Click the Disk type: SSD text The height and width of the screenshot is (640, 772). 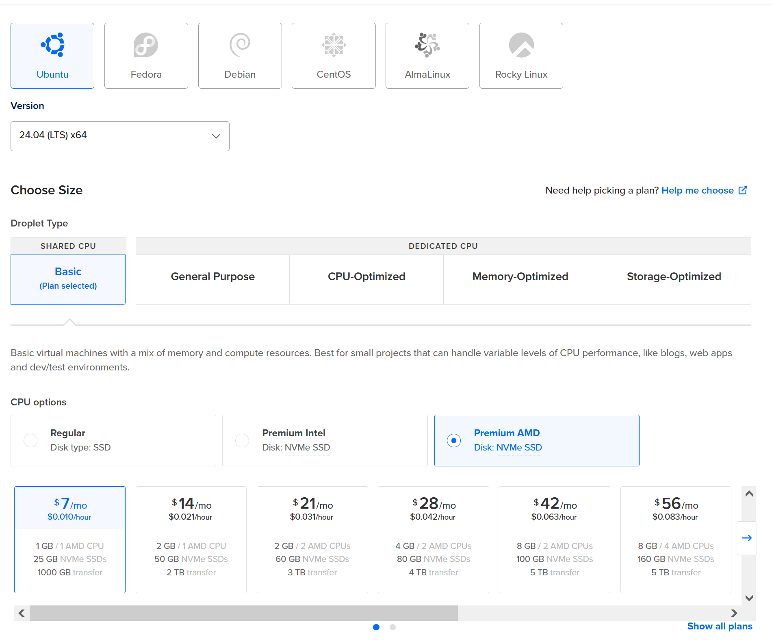(80, 447)
